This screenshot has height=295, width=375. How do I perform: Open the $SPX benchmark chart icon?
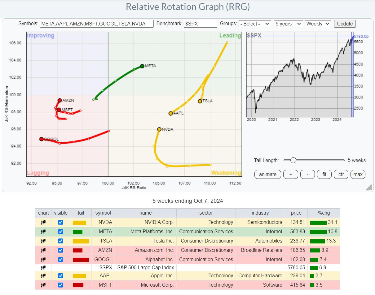coord(43,268)
